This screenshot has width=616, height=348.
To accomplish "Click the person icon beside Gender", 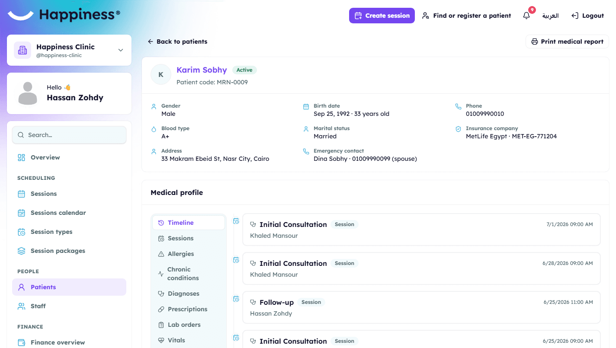I will 154,106.
